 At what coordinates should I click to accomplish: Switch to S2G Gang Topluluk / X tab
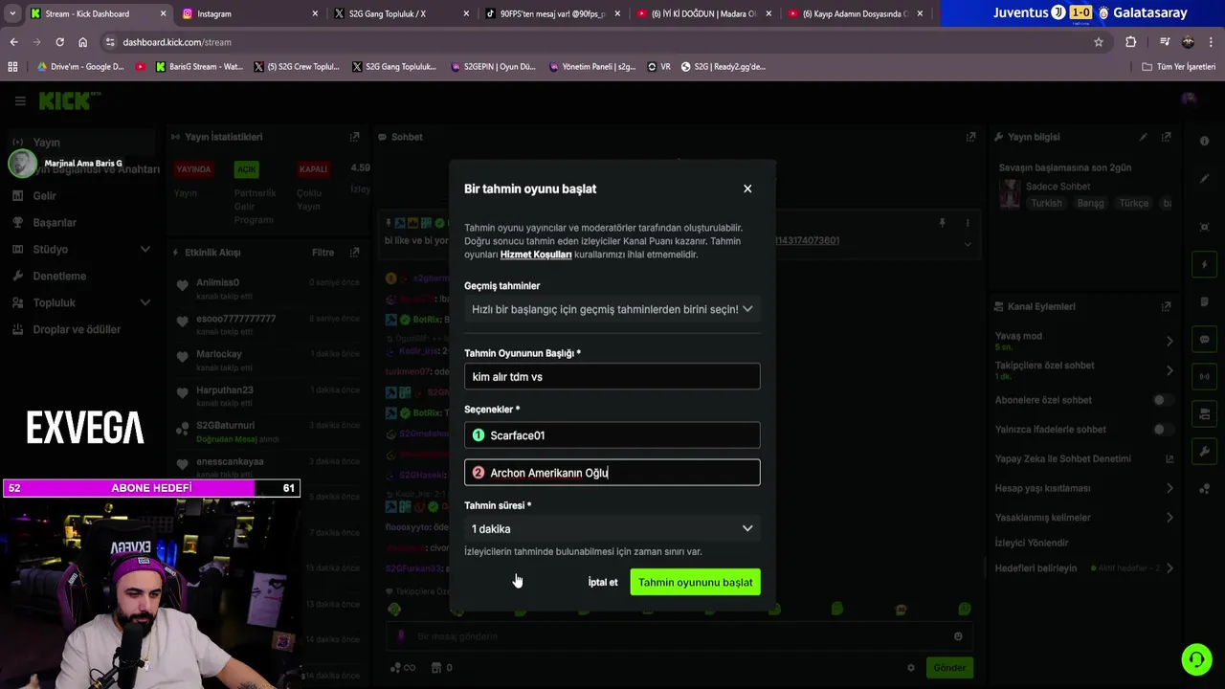pyautogui.click(x=399, y=13)
